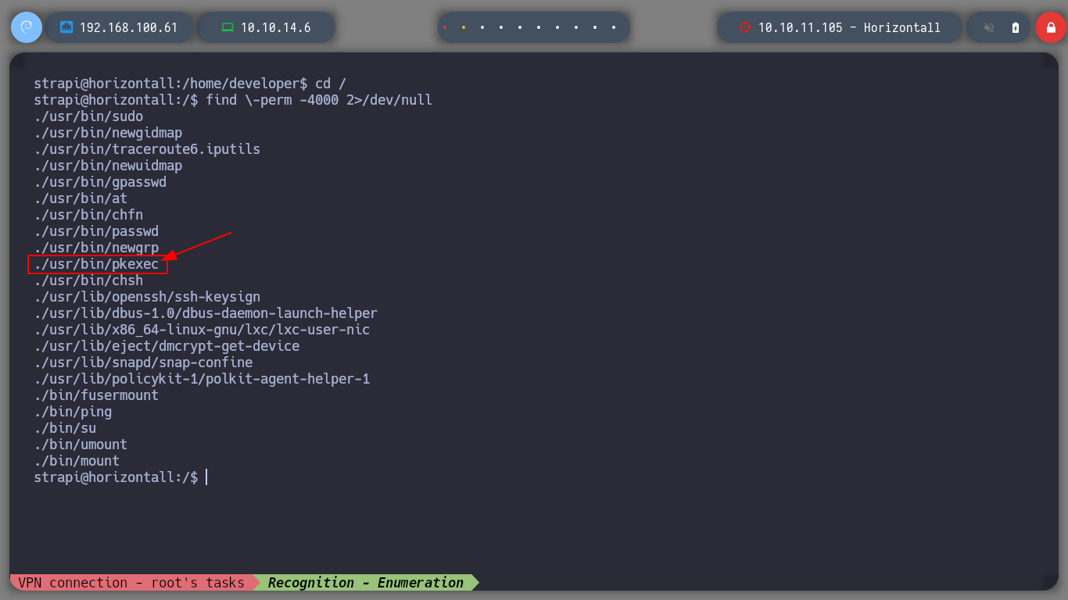1068x600 pixels.
Task: Click the ./usr/bin/passwd line
Action: (x=96, y=231)
